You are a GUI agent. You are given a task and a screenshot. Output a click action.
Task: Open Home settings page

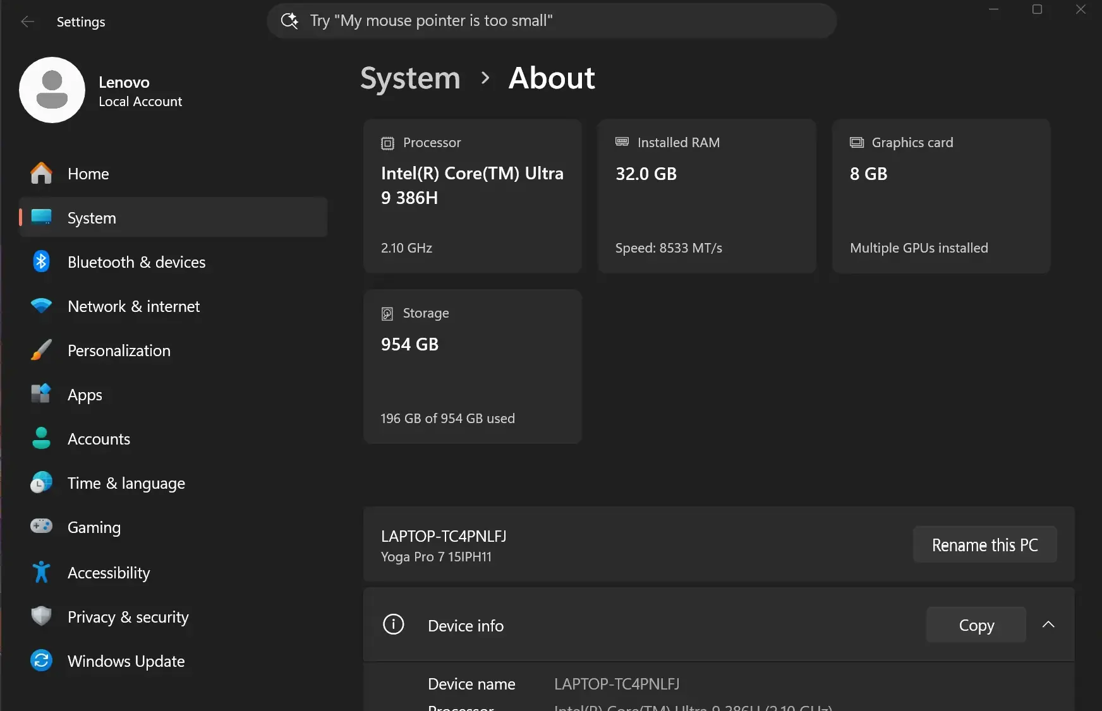(x=173, y=174)
